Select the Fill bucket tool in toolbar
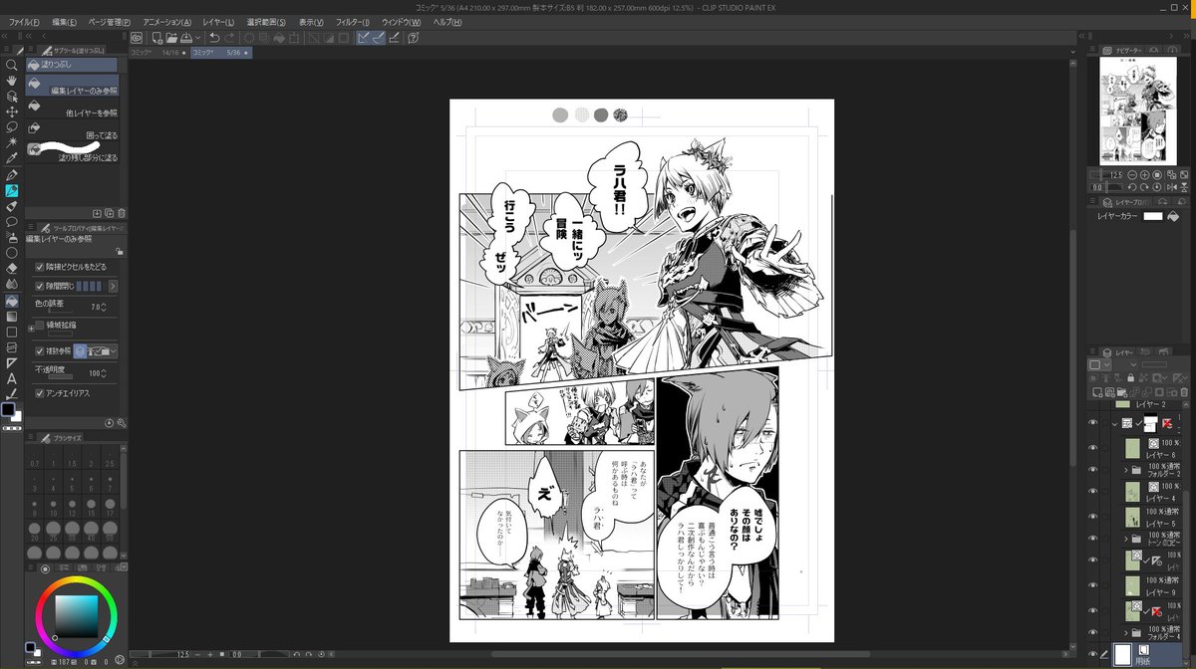Image resolution: width=1196 pixels, height=669 pixels. click(12, 301)
